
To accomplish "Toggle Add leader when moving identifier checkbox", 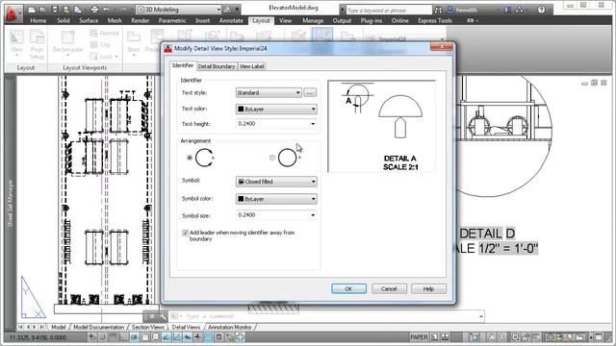I will [x=185, y=233].
